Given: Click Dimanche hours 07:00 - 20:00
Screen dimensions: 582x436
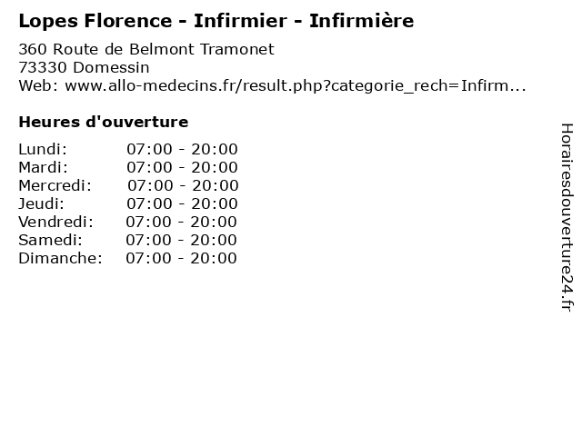Looking at the screenshot, I should pos(181,258).
